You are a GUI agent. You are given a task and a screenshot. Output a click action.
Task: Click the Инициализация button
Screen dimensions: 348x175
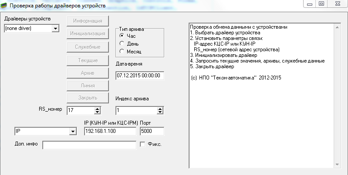coord(88,33)
